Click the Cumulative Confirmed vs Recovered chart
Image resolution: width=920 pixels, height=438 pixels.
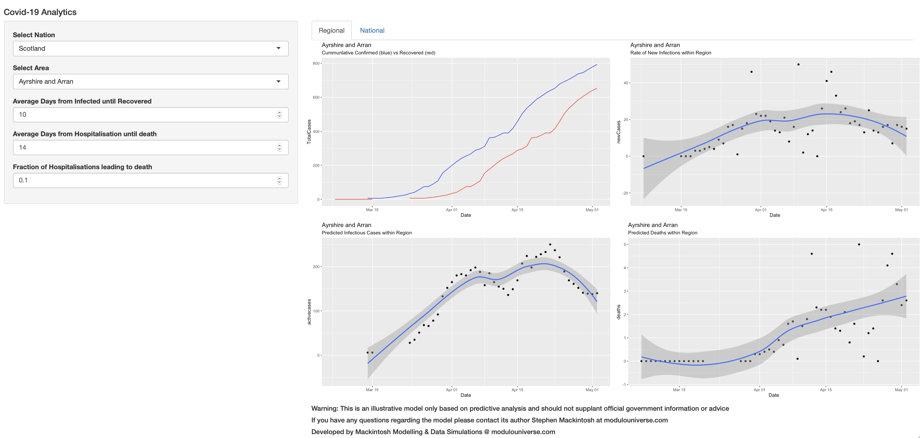pyautogui.click(x=466, y=132)
